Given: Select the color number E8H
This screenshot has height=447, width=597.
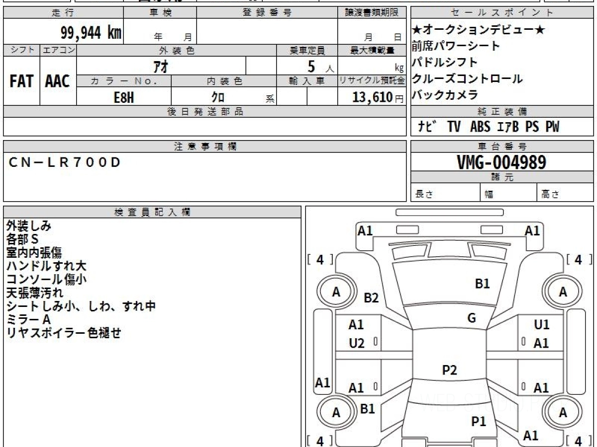Looking at the screenshot, I should (x=124, y=97).
